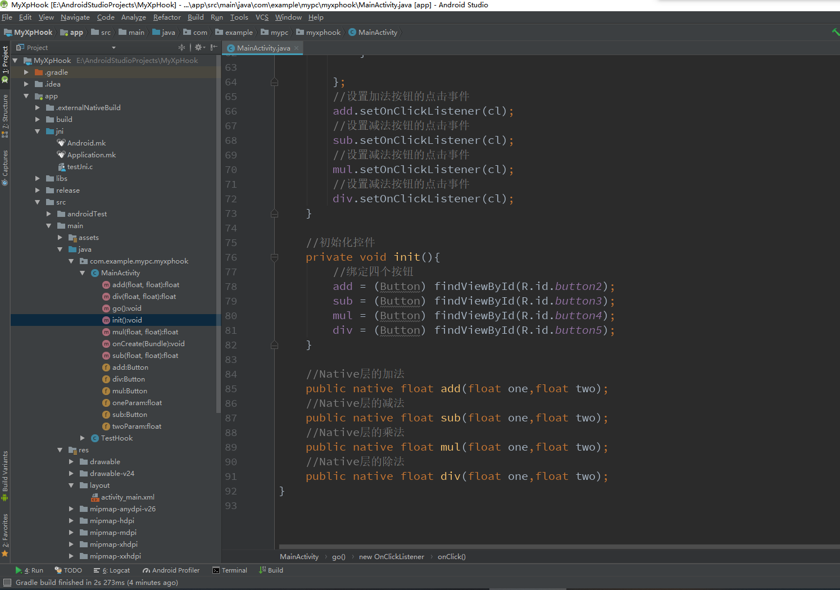
Task: Select the com.example.mypc.myxphook package
Action: [134, 261]
